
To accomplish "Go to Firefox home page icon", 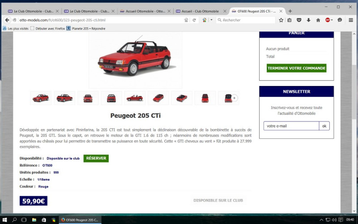I will point(318,20).
